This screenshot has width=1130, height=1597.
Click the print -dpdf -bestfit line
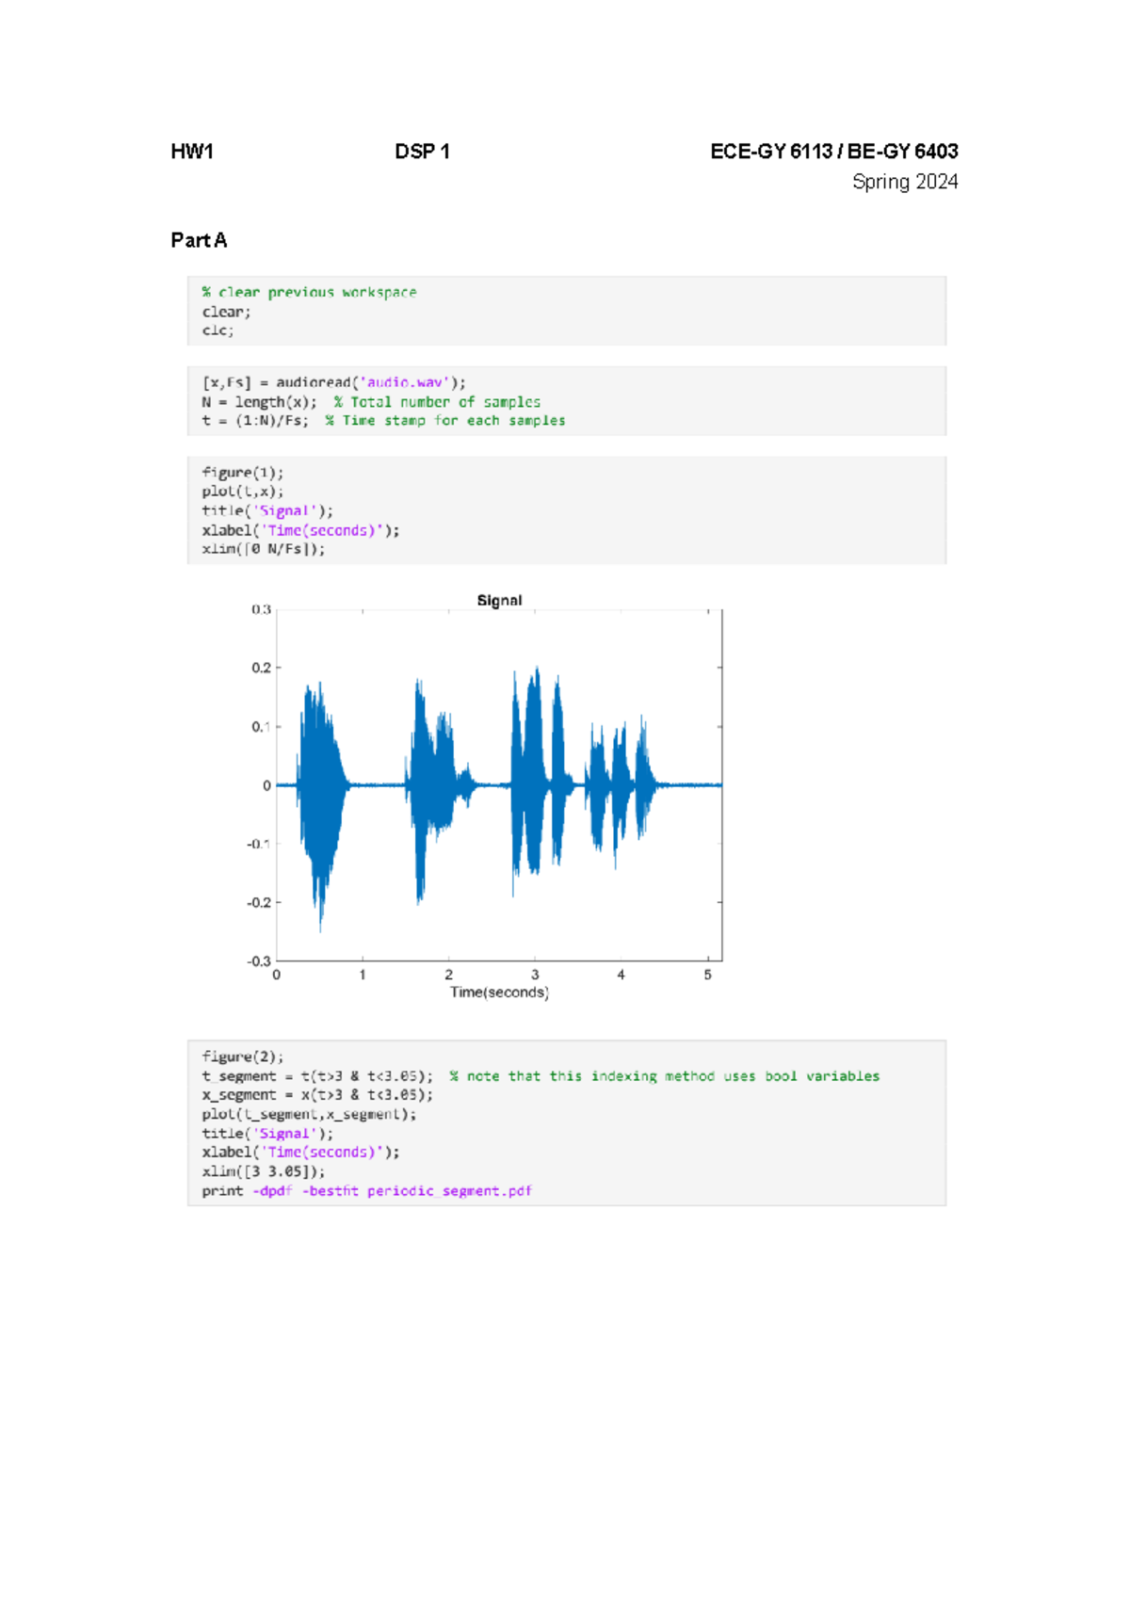click(366, 1191)
